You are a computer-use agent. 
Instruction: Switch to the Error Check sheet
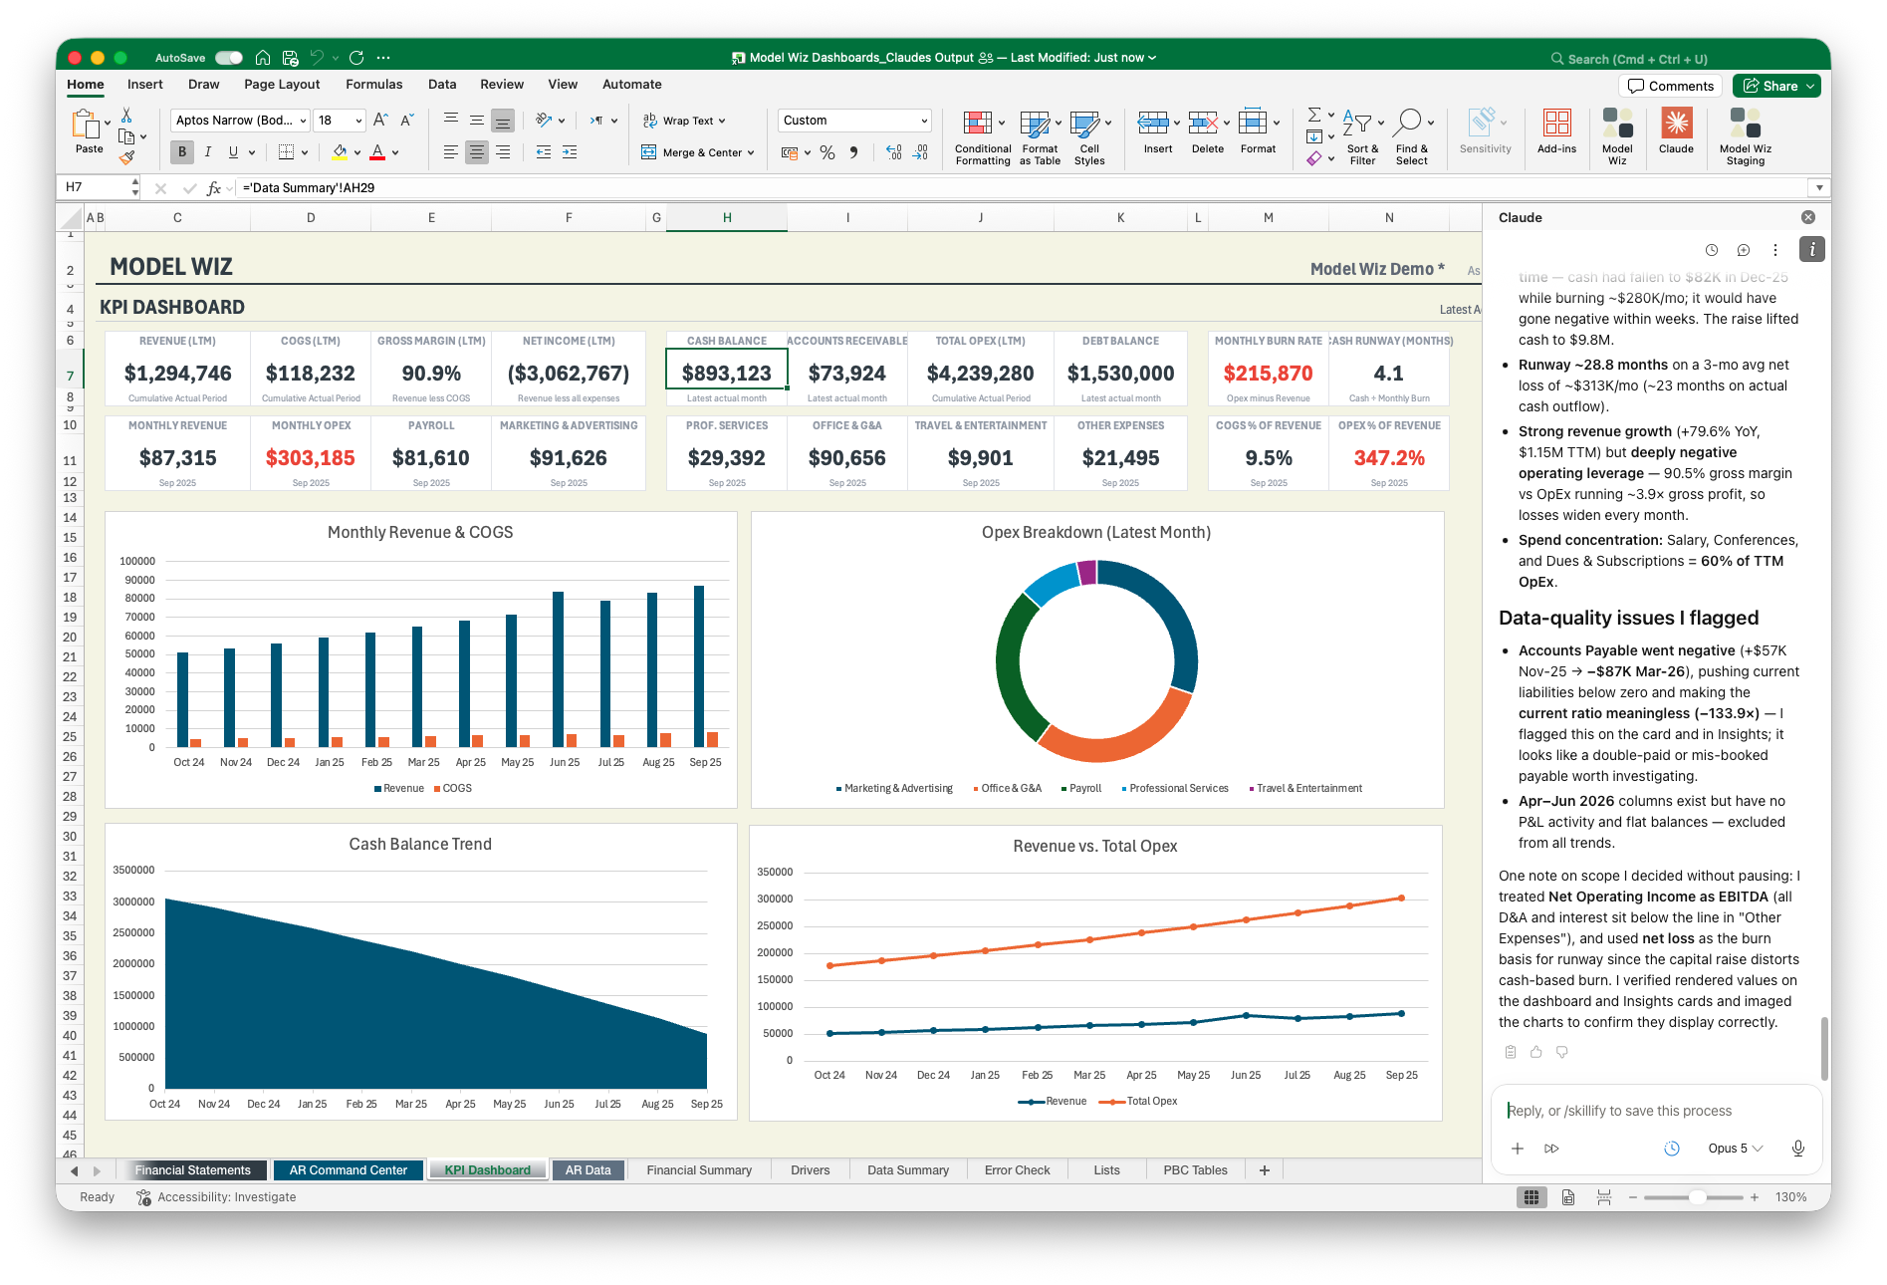[1017, 1170]
